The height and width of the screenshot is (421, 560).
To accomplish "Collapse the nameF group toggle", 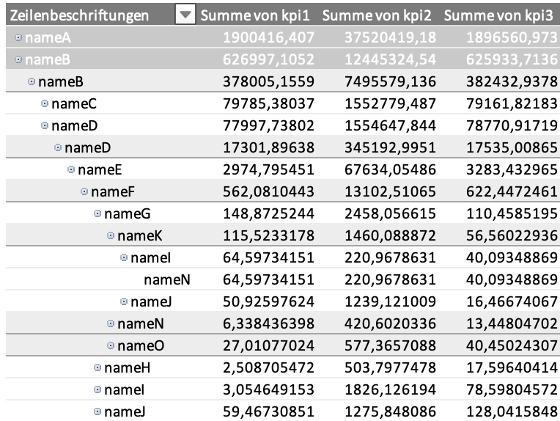I will coord(84,191).
